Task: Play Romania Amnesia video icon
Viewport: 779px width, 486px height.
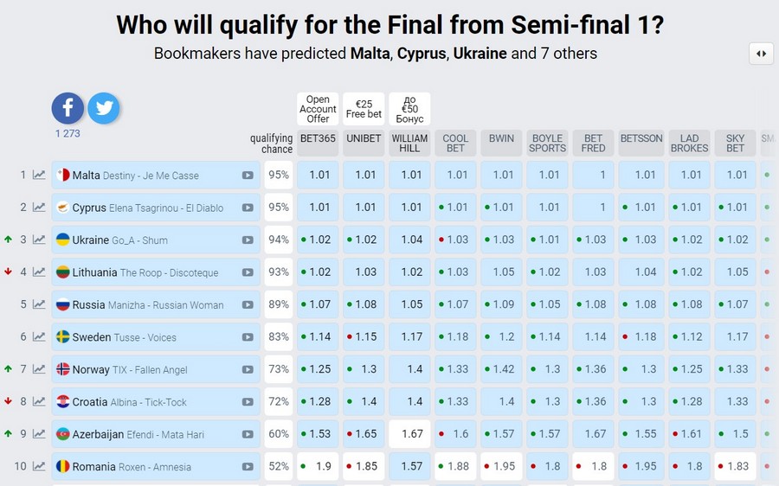Action: 248,467
